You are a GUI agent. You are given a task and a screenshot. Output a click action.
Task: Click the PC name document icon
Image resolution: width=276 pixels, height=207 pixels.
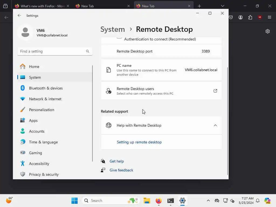pos(109,70)
